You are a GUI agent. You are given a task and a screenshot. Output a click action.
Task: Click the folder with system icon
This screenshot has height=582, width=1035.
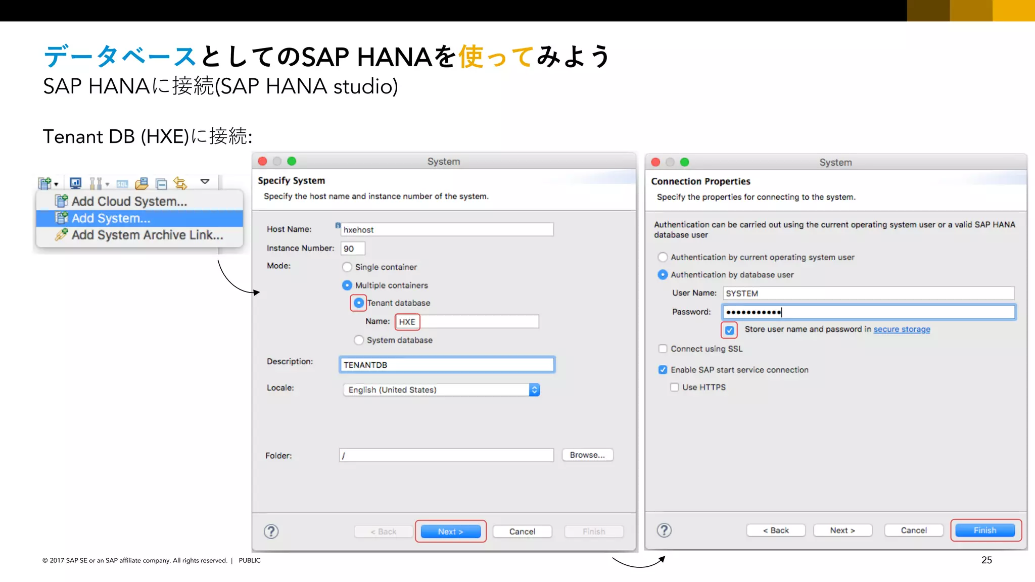(142, 183)
